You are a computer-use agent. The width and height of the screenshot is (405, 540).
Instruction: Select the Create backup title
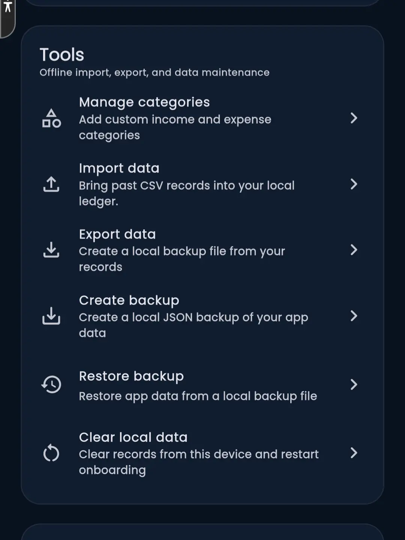[129, 300]
